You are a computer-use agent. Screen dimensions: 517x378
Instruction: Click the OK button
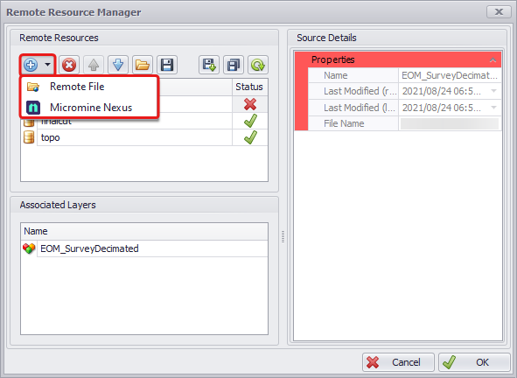pos(474,362)
